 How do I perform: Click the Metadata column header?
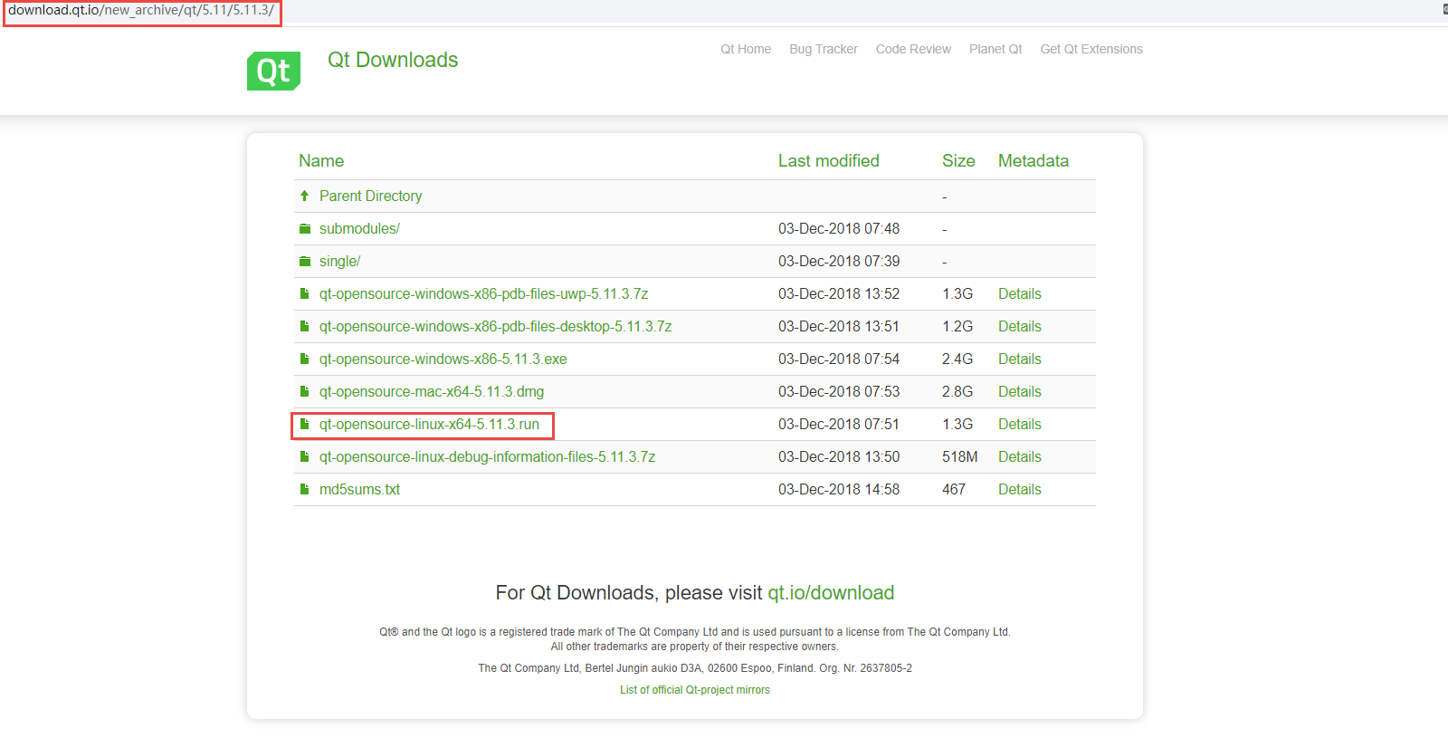coord(1034,160)
